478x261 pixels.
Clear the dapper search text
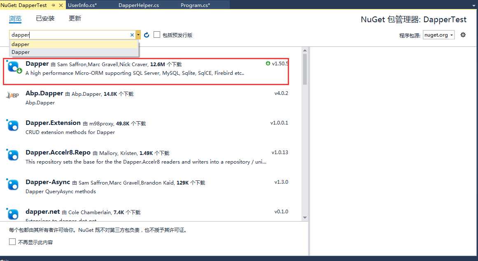click(132, 35)
